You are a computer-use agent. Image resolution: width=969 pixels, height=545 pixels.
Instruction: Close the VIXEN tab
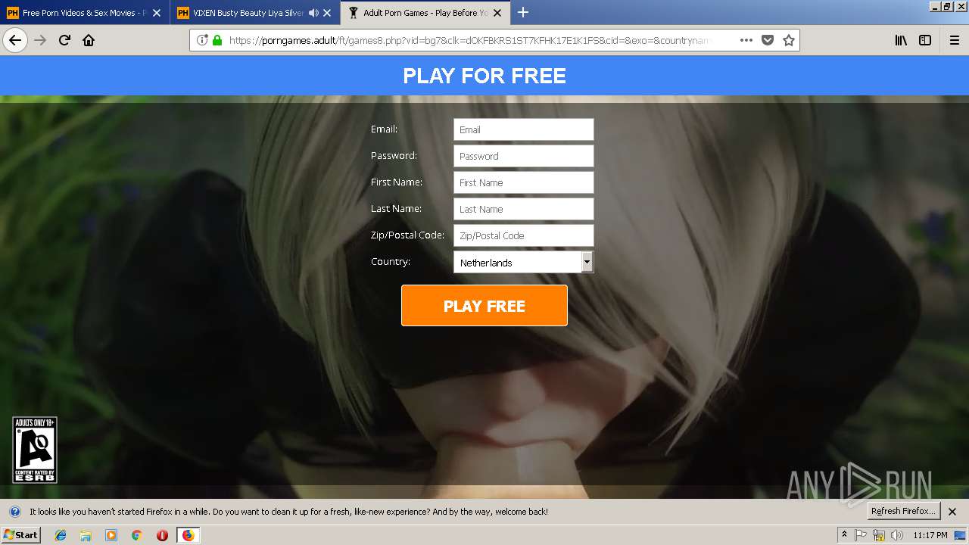(327, 13)
